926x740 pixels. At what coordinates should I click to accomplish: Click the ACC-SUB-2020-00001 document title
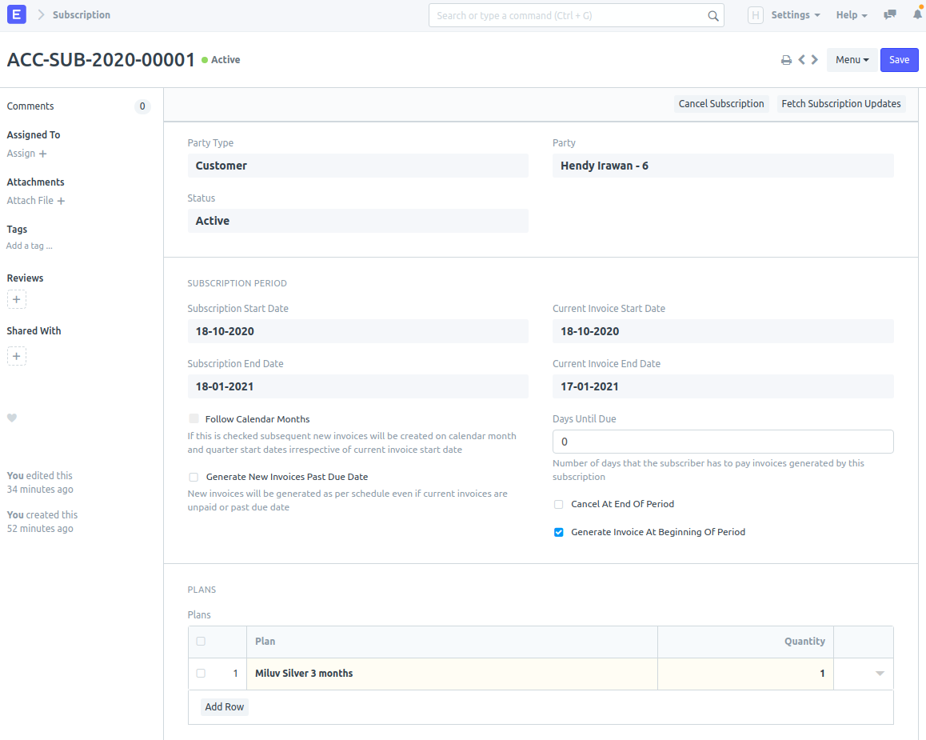pos(101,60)
